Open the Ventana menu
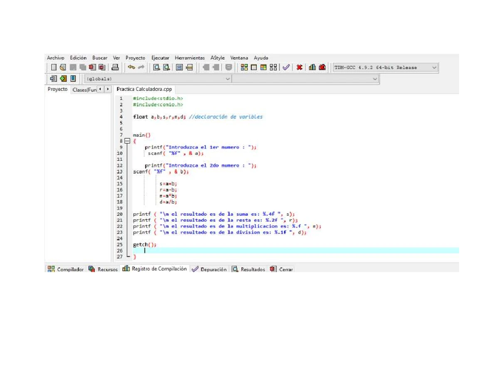Screen dimensions: 499x386 coord(239,58)
